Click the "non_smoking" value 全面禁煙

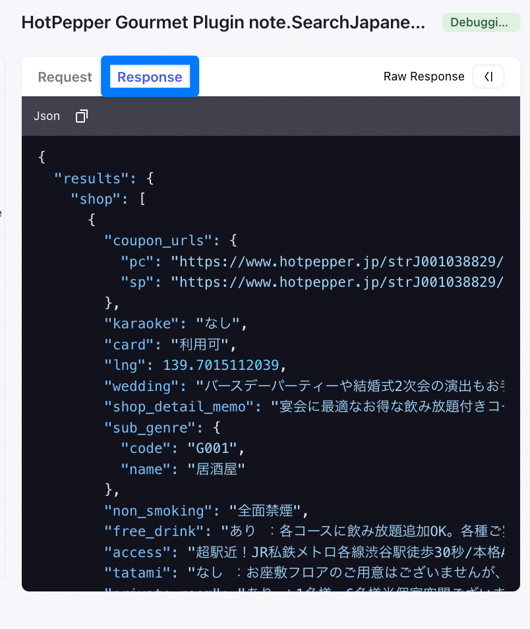pyautogui.click(x=265, y=511)
